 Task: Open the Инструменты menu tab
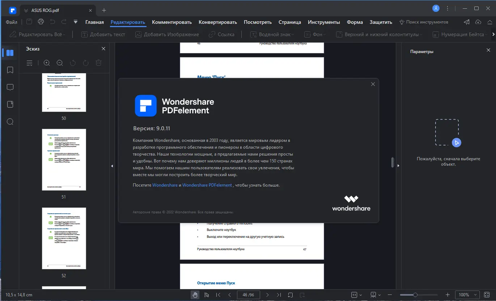coord(324,22)
